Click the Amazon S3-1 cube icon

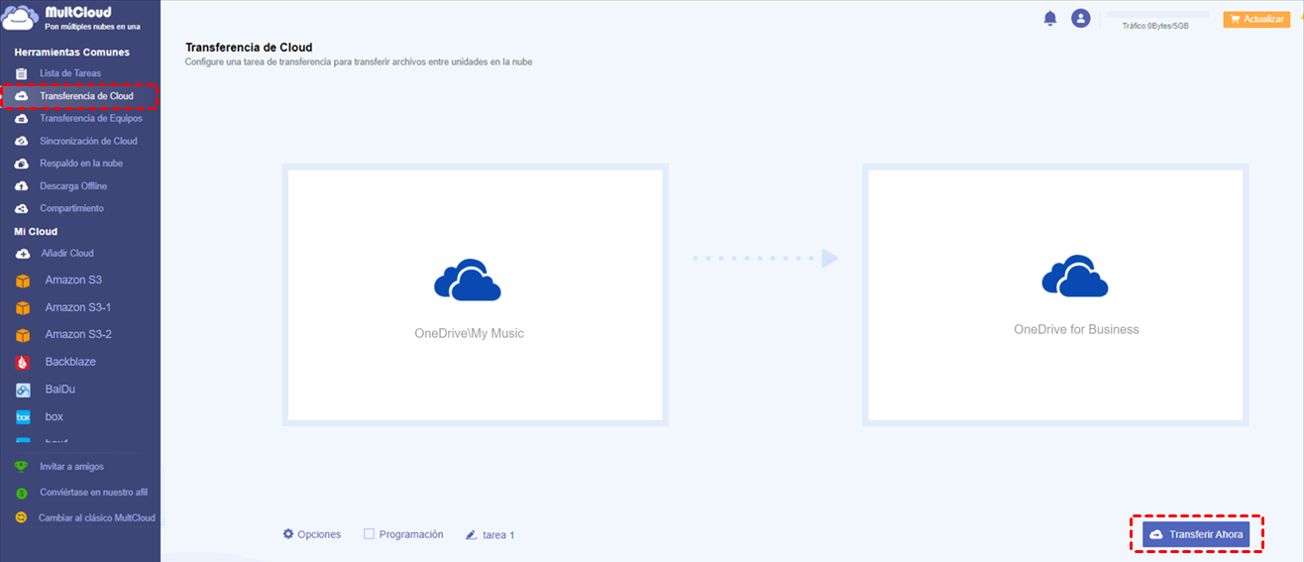[23, 308]
